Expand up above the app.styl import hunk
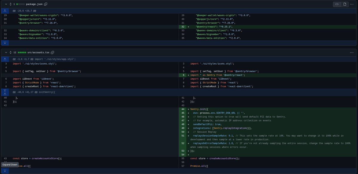358x174 pixels. [x=5, y=59]
